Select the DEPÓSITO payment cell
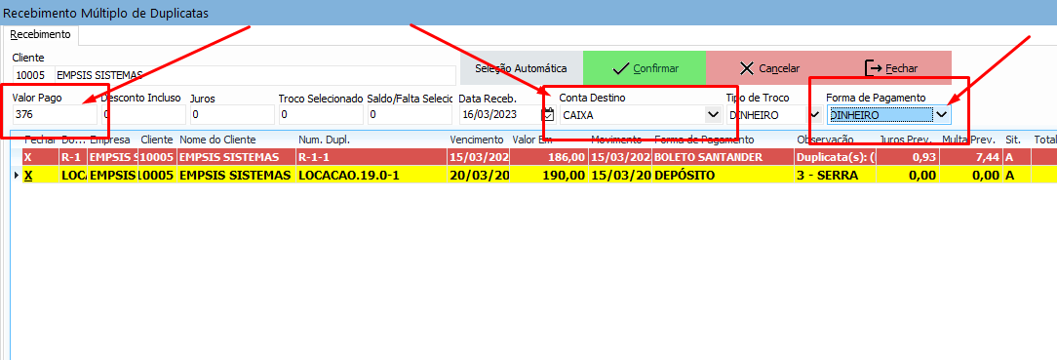 (724, 175)
